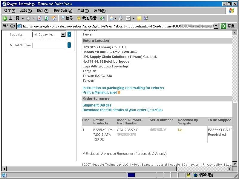The height and width of the screenshot is (179, 239).
Task: Click the horizontal scrollbar left arrow
Action: pos(4,169)
